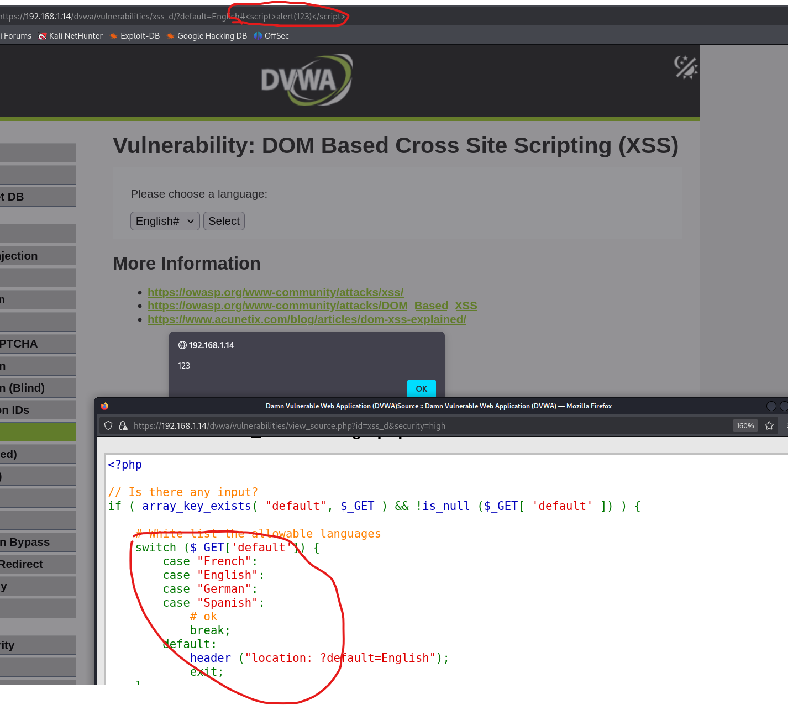Open the (Blind) sidebar menu item
Screen dimensions: 788x705
pyautogui.click(x=38, y=388)
